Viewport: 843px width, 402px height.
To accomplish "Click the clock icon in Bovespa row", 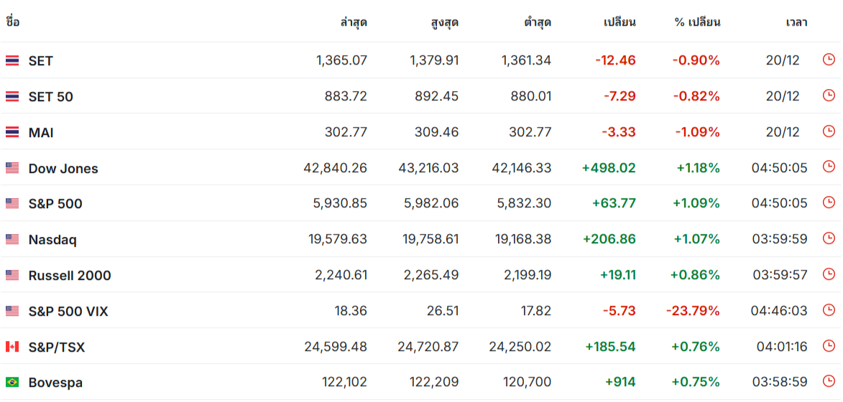I will [829, 382].
